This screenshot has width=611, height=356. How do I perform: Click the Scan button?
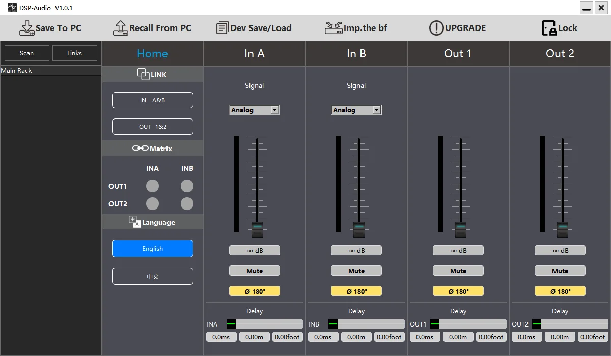tap(27, 53)
